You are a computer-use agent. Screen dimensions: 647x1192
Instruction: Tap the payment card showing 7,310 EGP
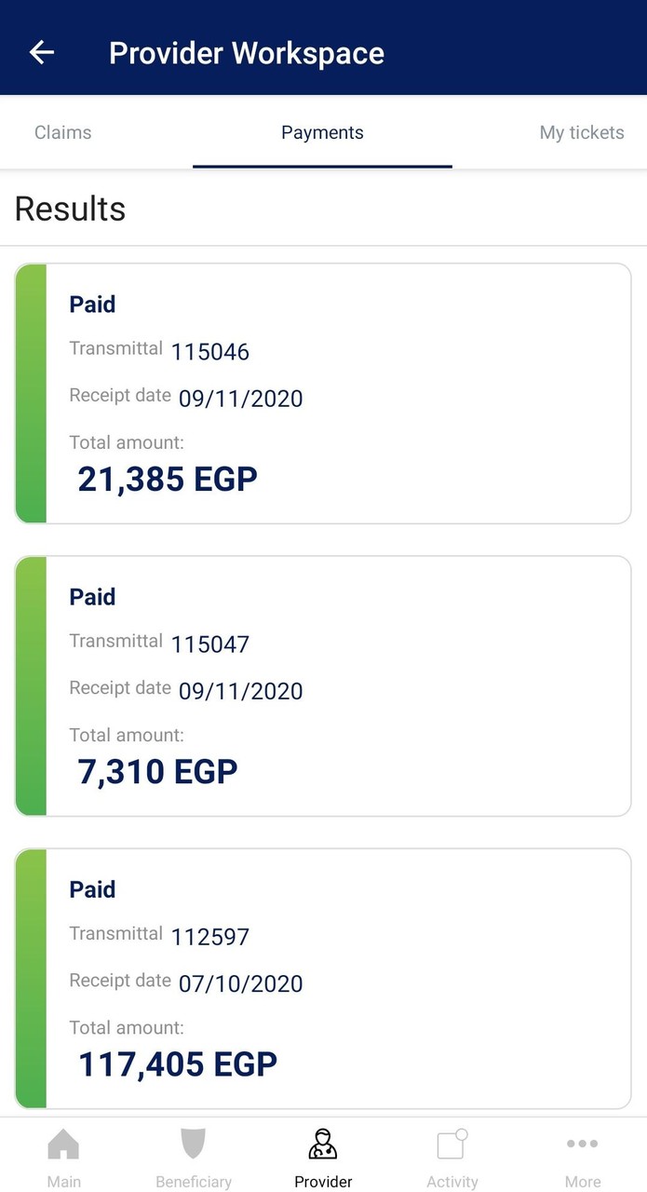pyautogui.click(x=322, y=685)
